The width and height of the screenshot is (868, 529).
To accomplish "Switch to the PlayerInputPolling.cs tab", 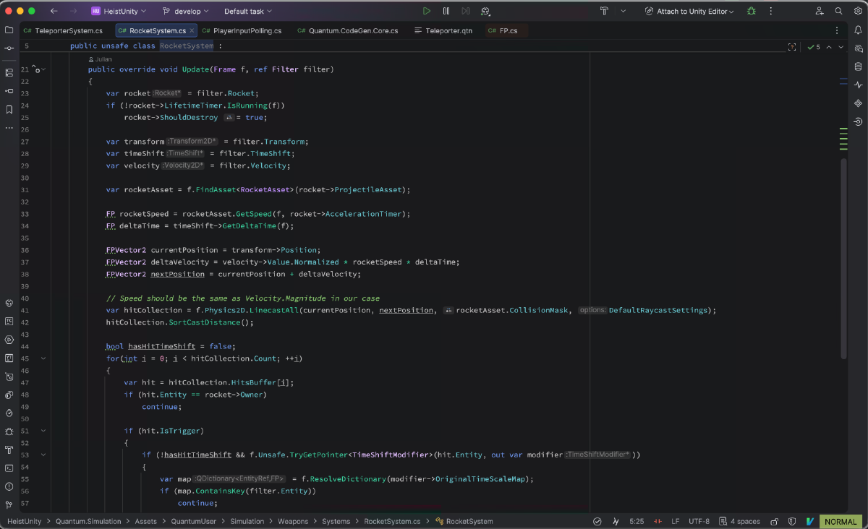I will [x=245, y=31].
